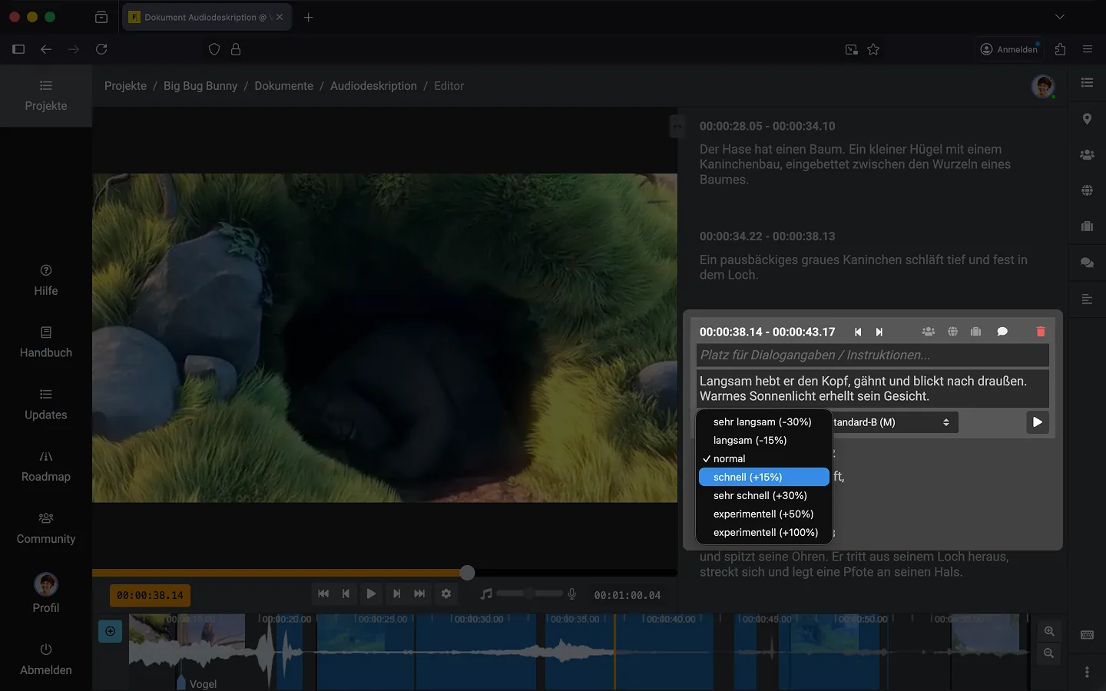Screen dimensions: 1106x691
Task: Open player settings gear icon
Action: tap(446, 593)
